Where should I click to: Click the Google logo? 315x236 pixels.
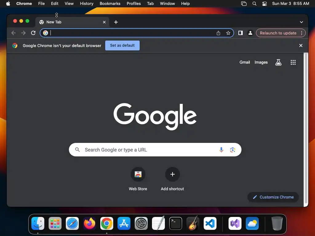(155, 116)
